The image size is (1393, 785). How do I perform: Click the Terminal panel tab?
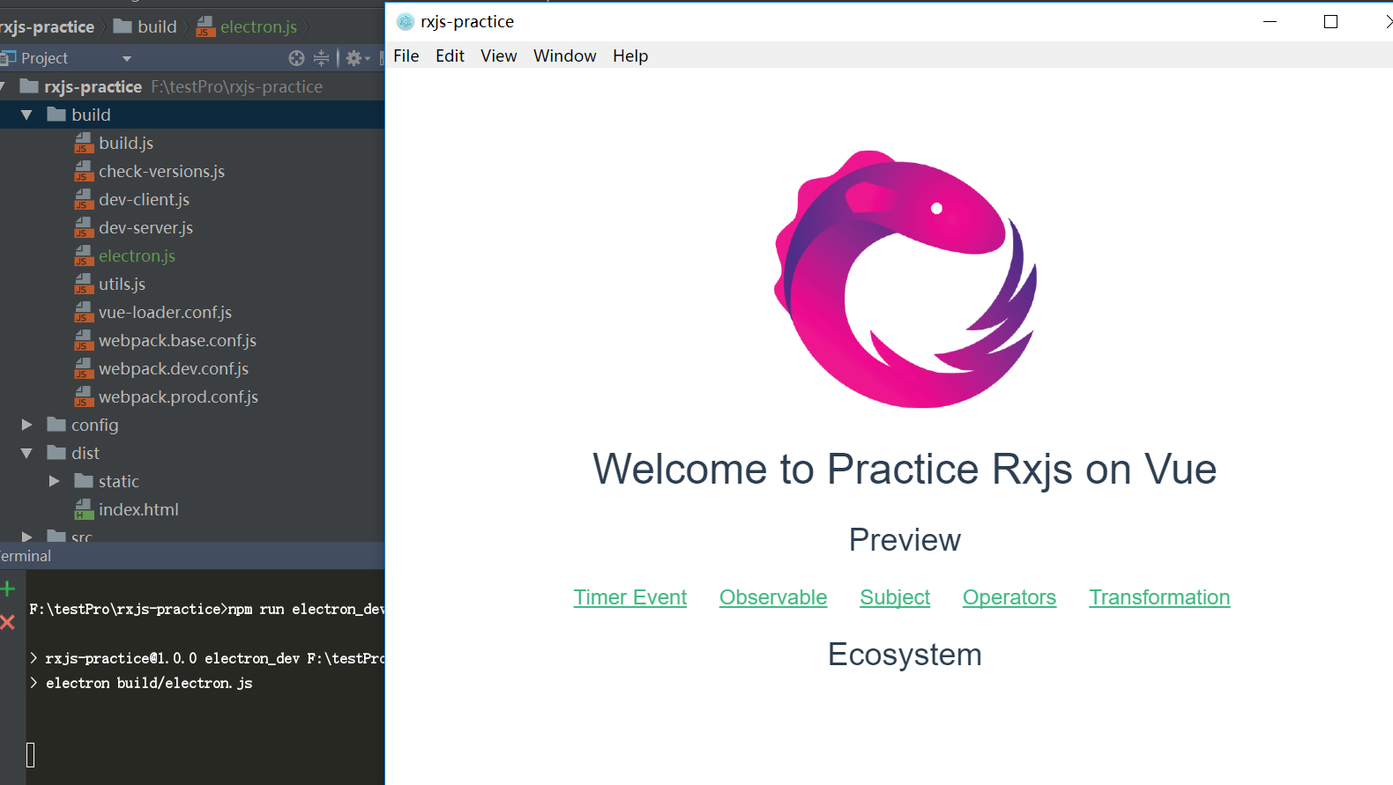click(x=26, y=556)
